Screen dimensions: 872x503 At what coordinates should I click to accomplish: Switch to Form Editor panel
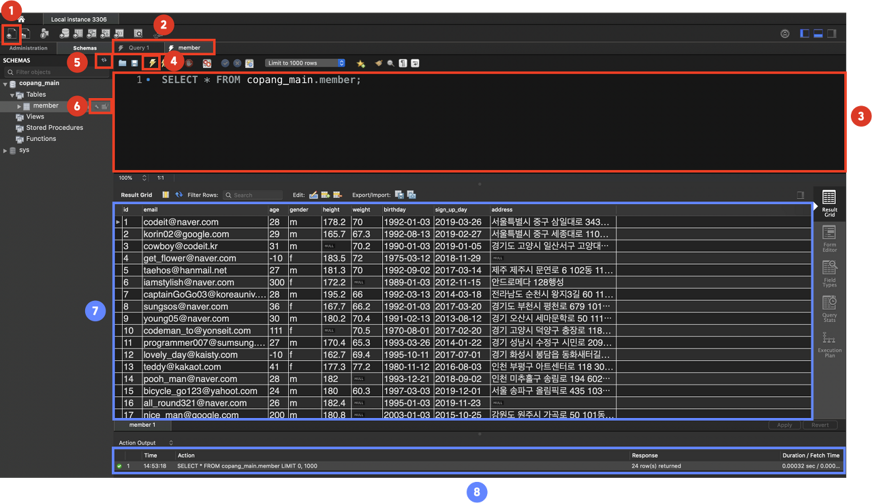point(829,239)
